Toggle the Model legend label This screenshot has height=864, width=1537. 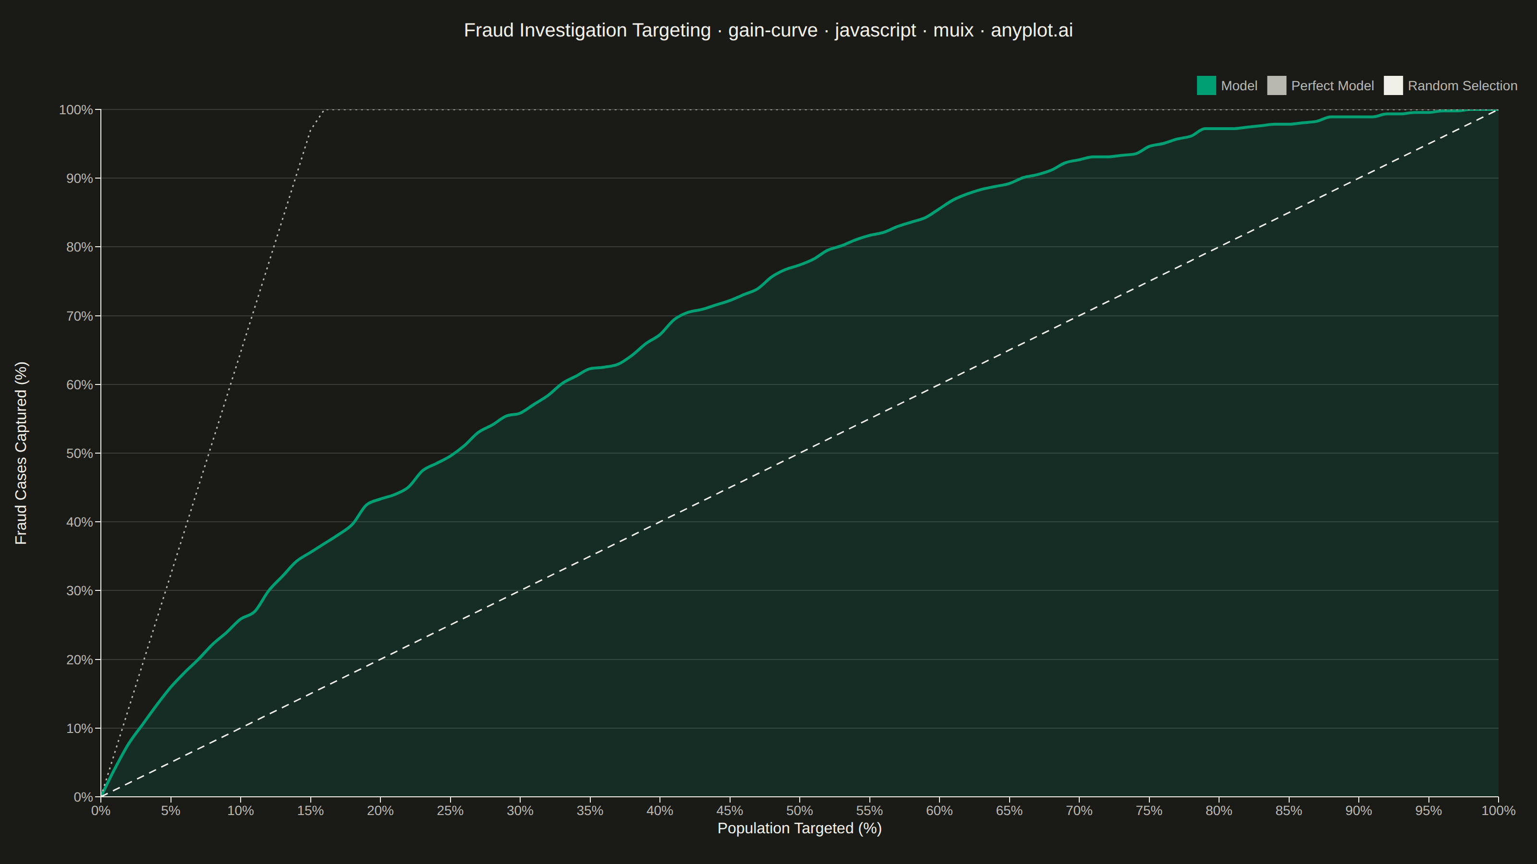coord(1239,86)
